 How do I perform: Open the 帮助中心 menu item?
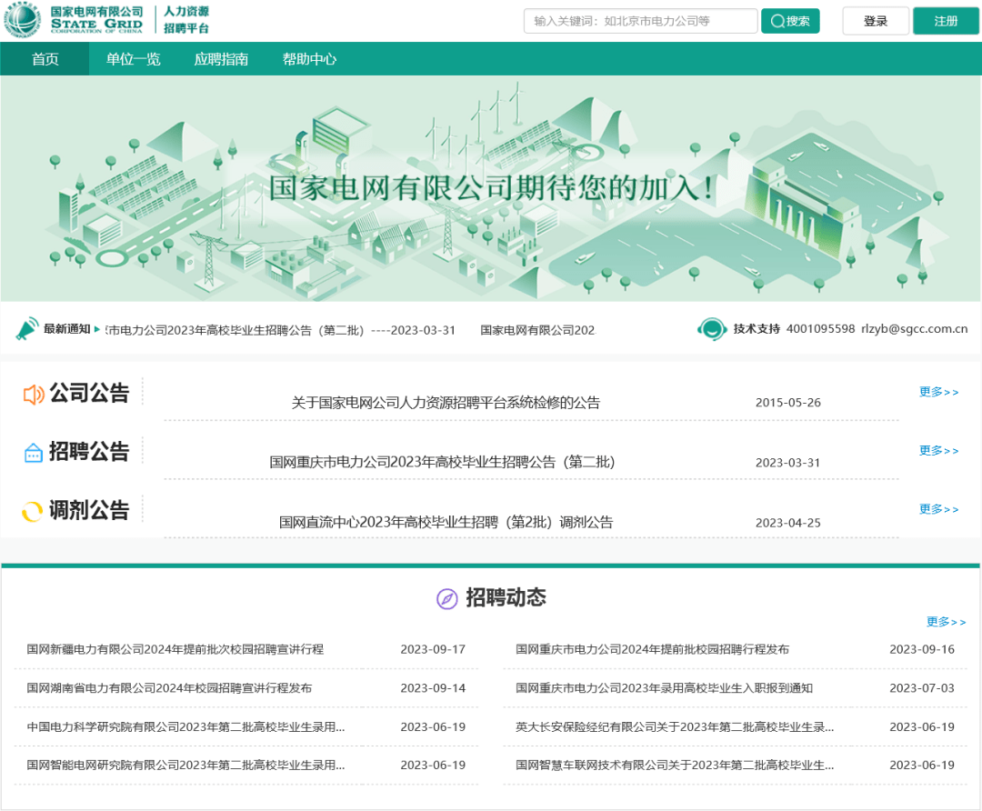tap(309, 59)
